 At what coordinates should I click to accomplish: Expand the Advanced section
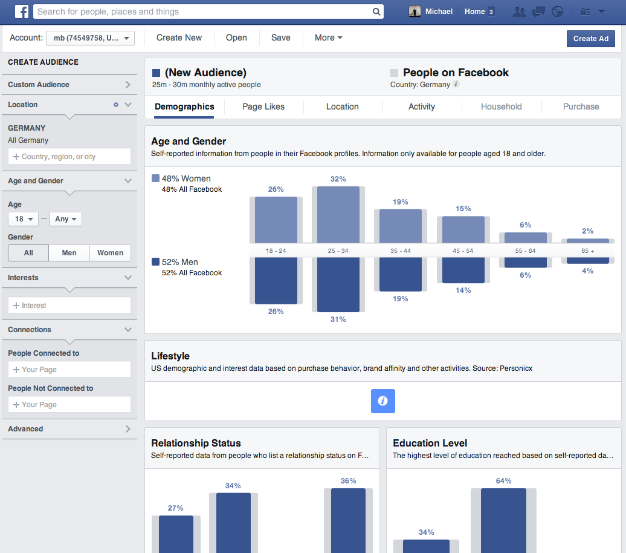click(x=69, y=428)
